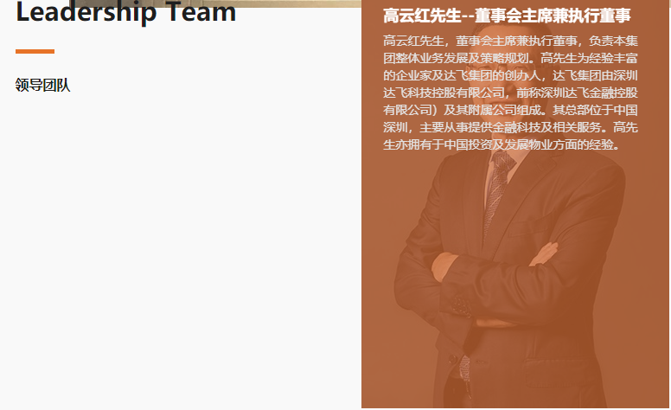Select the '领导团队' subtitle text

tap(42, 85)
